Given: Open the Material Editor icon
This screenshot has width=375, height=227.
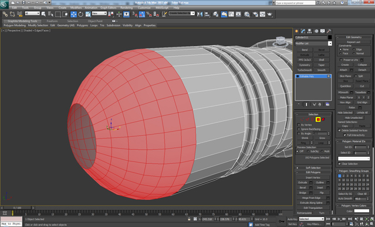Looking at the screenshot, I should pos(247,14).
